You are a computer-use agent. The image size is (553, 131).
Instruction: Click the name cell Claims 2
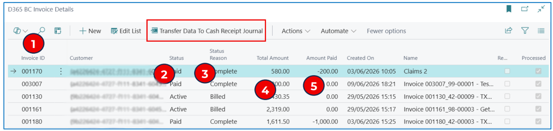[415, 71]
